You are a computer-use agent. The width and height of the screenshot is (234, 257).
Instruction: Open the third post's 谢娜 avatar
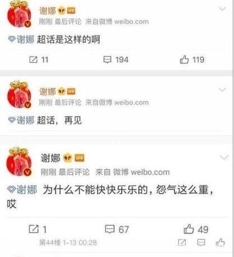click(19, 162)
